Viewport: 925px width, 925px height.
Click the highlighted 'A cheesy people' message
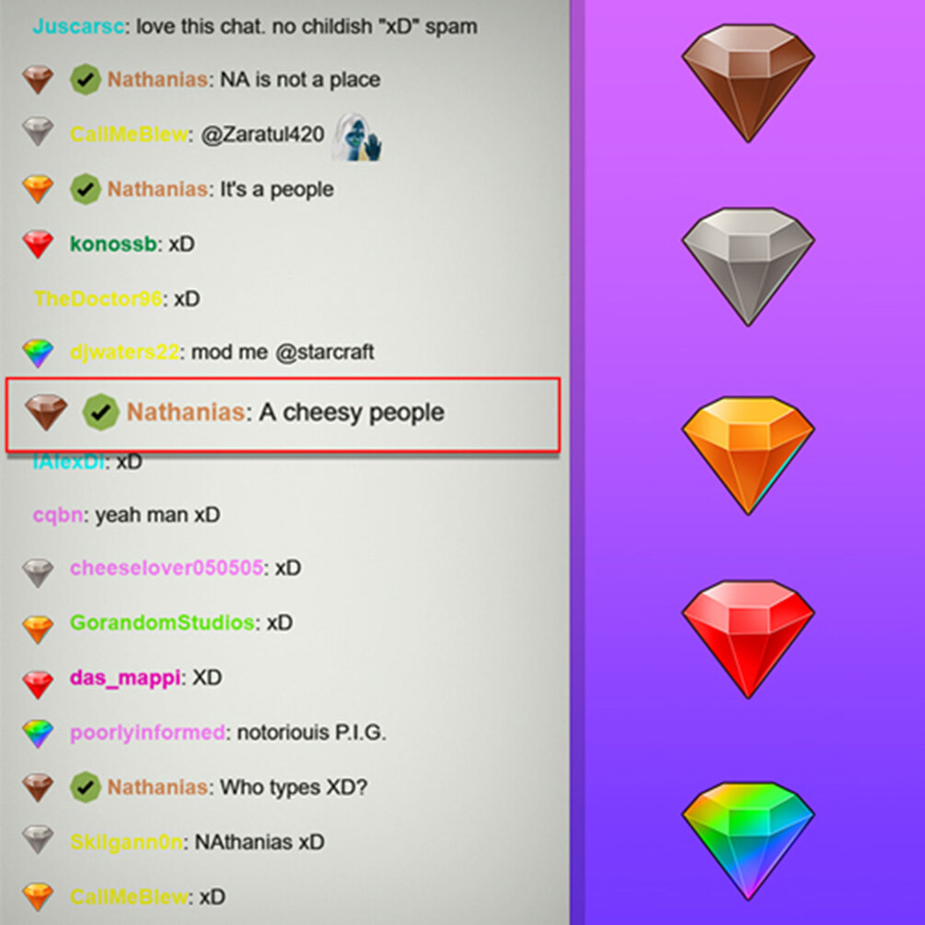coord(283,415)
